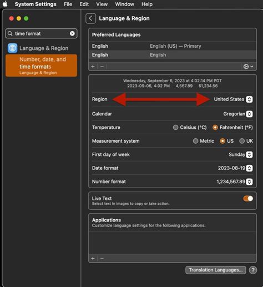Click the Language & Region globe icon
263x287 pixels.
pyautogui.click(x=12, y=48)
